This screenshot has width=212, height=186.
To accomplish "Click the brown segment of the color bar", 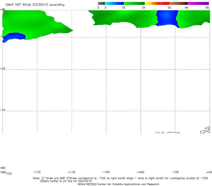I will point(178,3).
